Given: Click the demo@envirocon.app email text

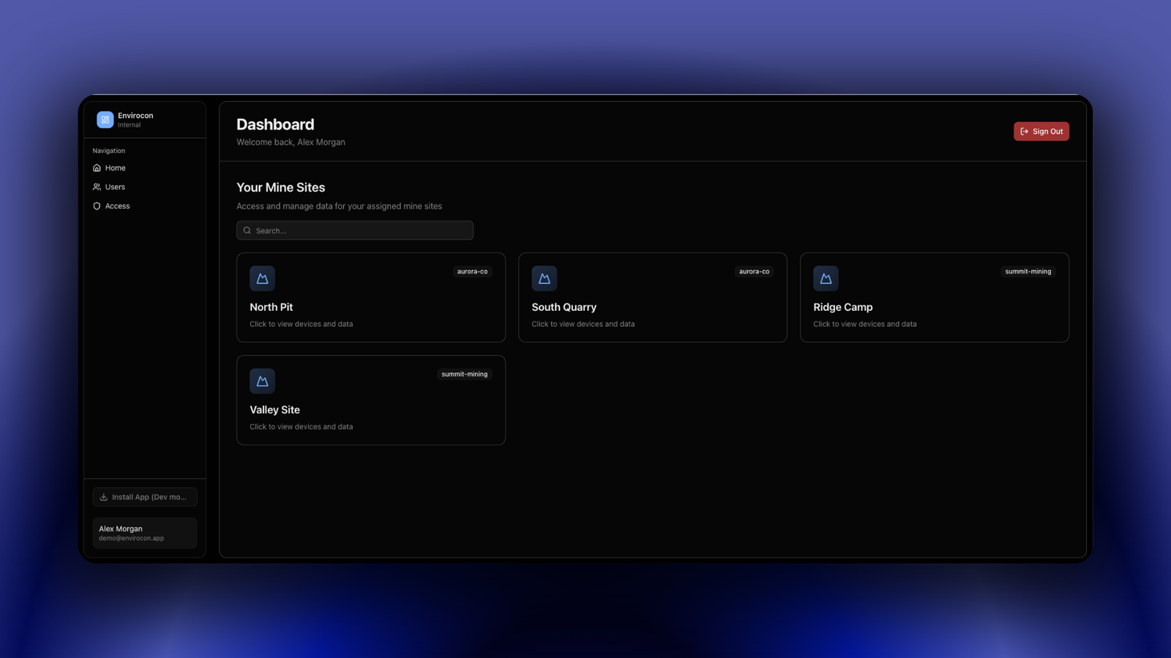Looking at the screenshot, I should pyautogui.click(x=132, y=538).
